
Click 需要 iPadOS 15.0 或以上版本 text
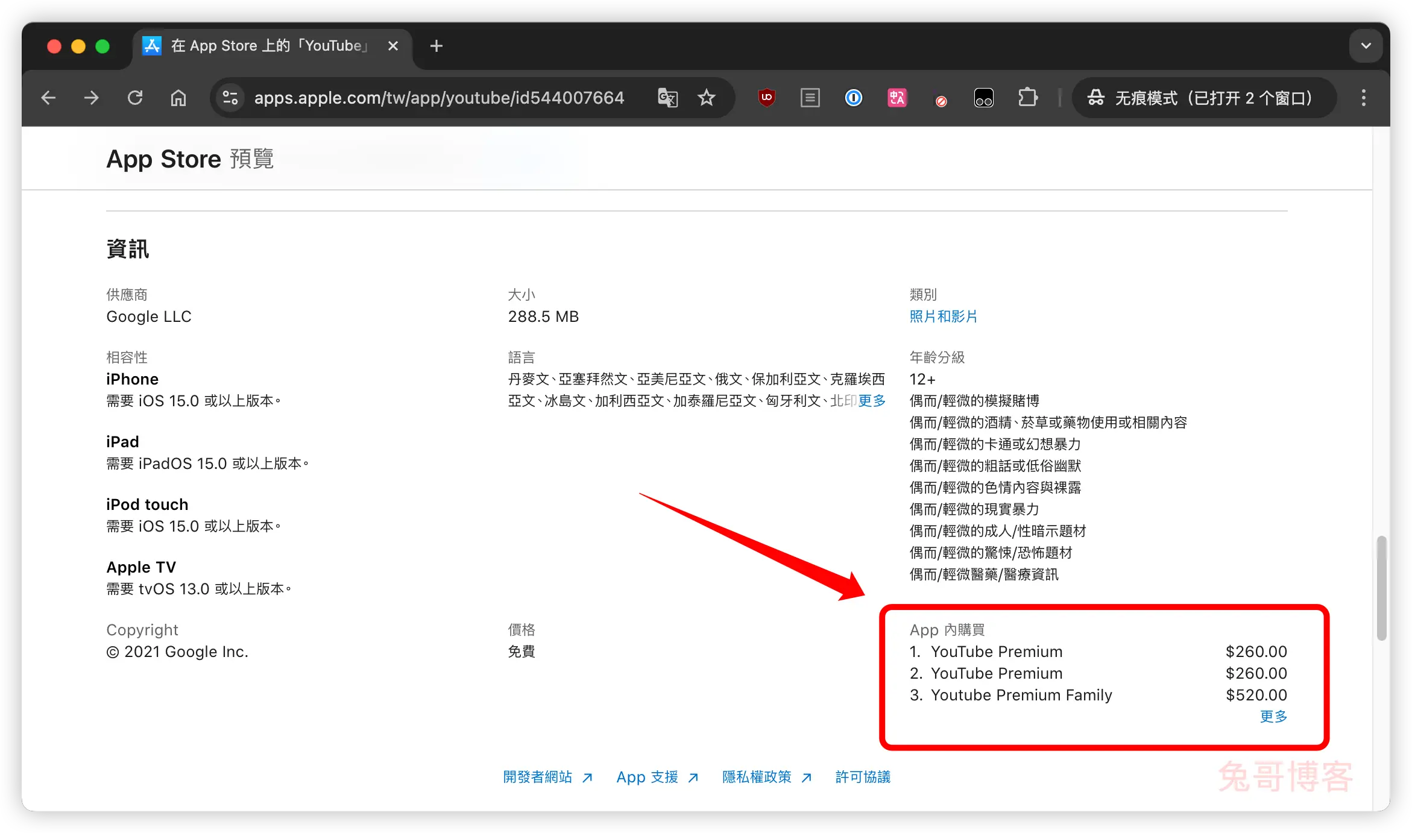pos(207,464)
